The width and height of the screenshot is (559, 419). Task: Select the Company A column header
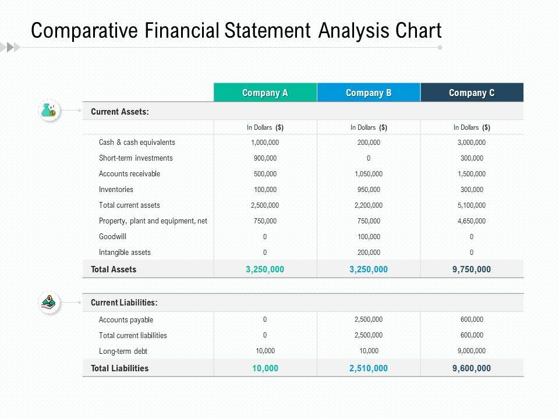pos(265,93)
